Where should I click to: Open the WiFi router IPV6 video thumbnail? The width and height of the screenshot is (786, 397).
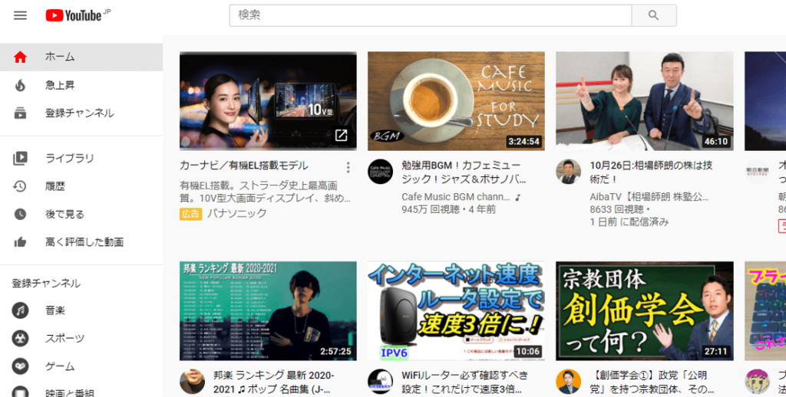pos(456,310)
